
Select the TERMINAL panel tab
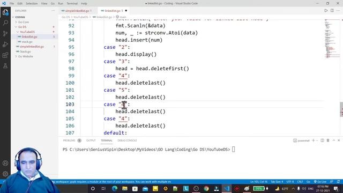point(107,140)
